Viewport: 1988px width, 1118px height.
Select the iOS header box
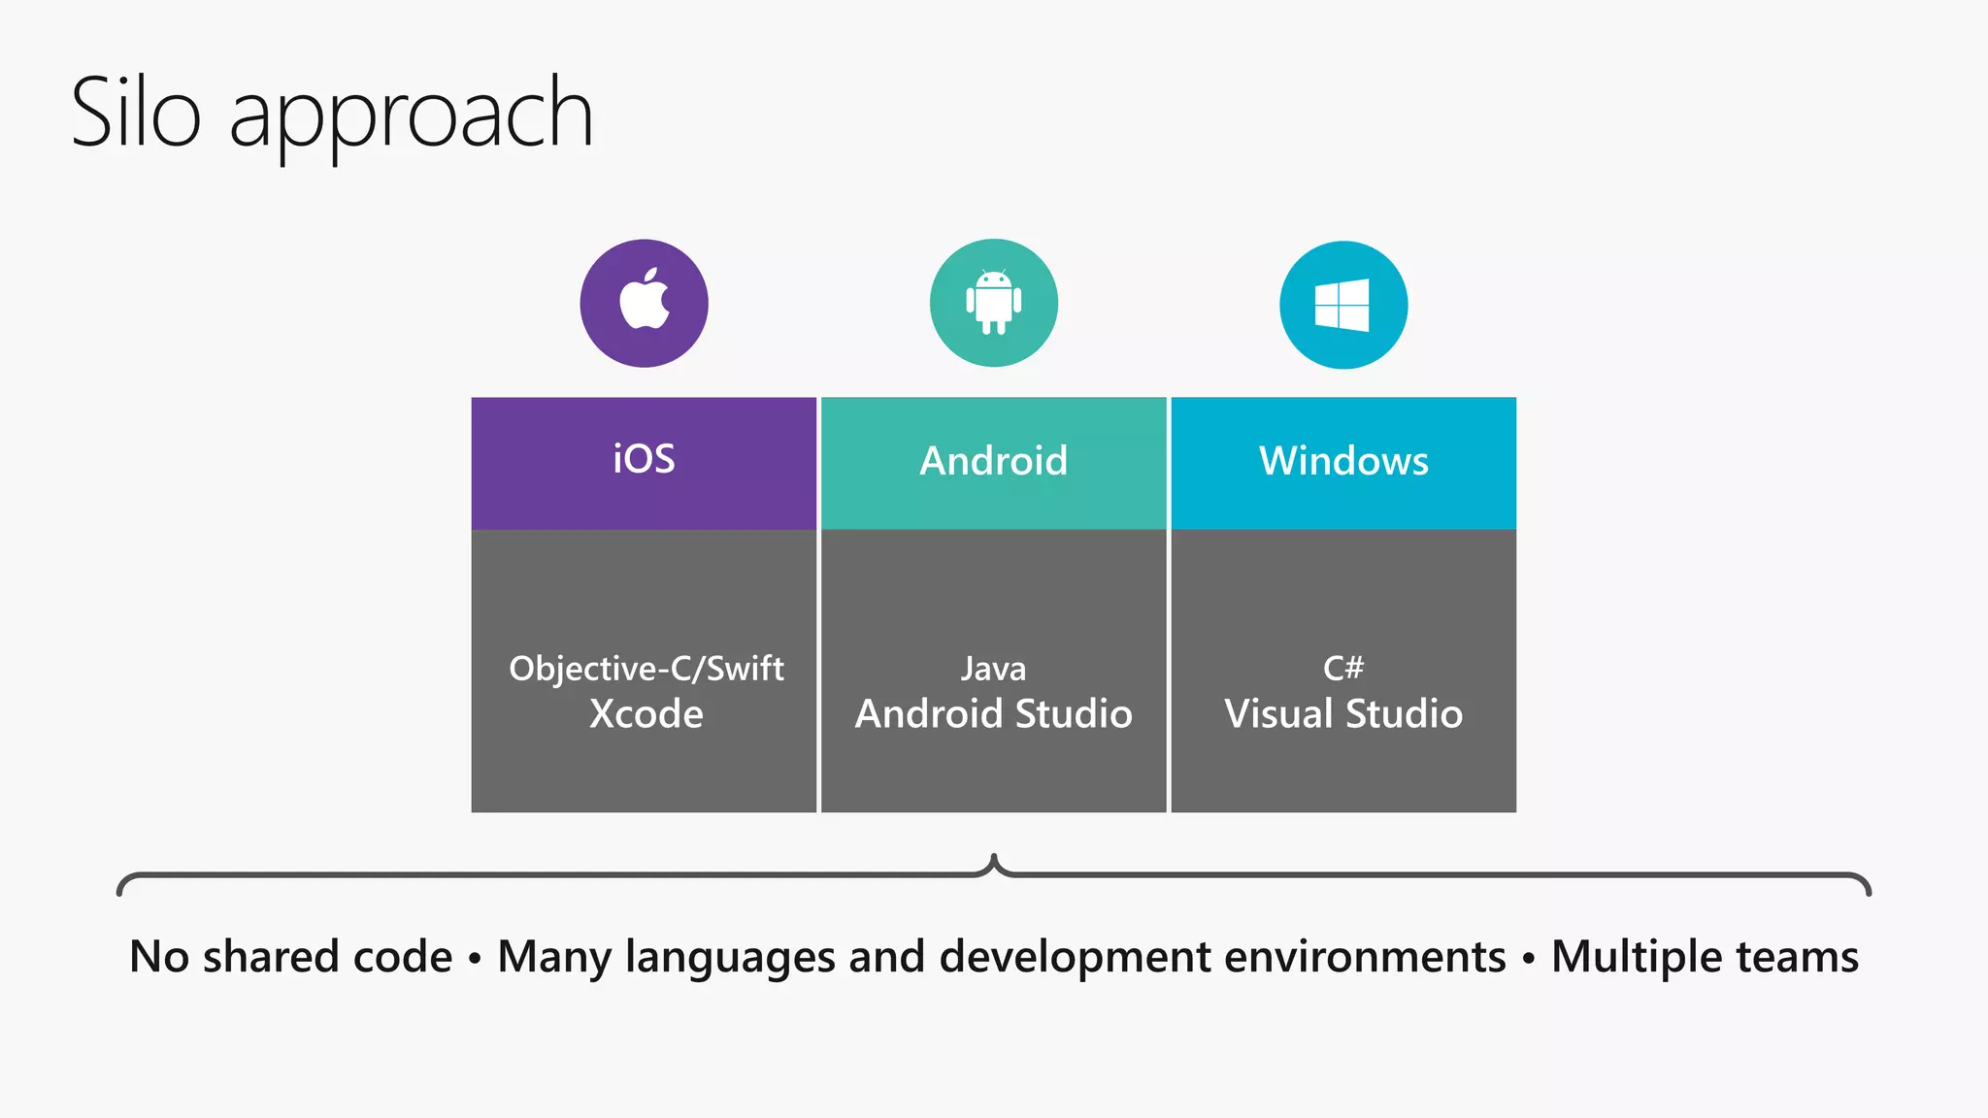[x=644, y=463]
